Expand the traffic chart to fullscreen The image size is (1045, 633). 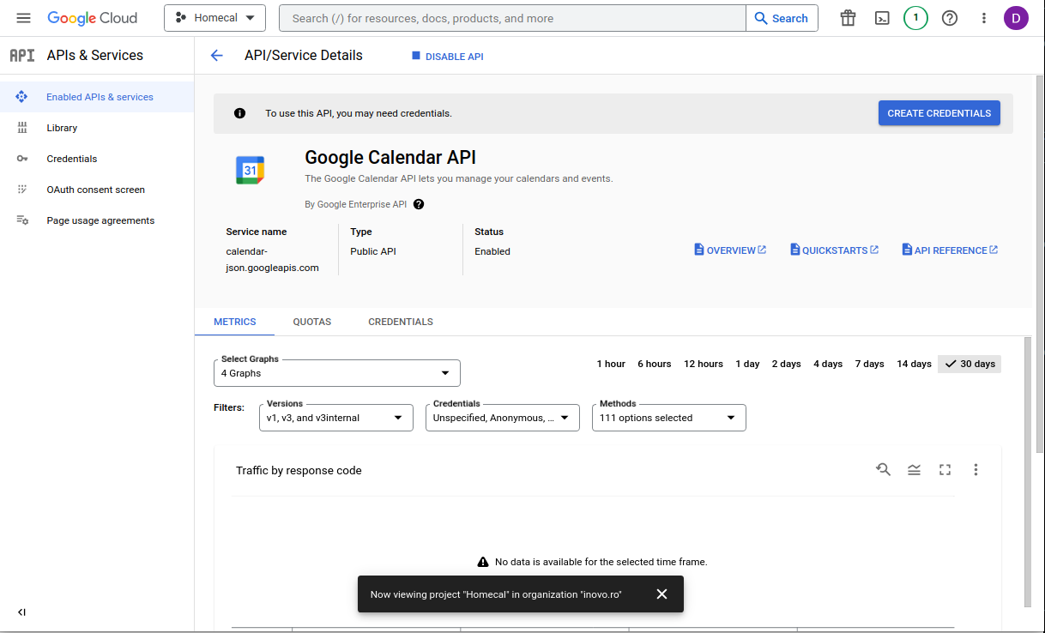point(945,469)
